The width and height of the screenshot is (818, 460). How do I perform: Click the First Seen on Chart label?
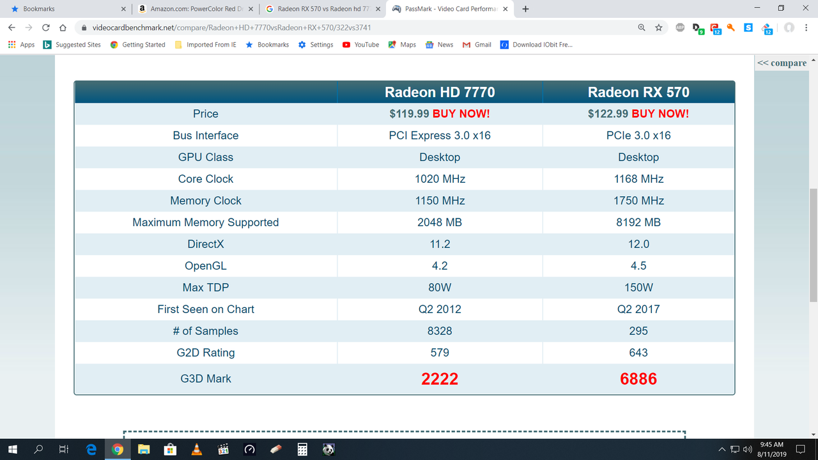point(206,309)
